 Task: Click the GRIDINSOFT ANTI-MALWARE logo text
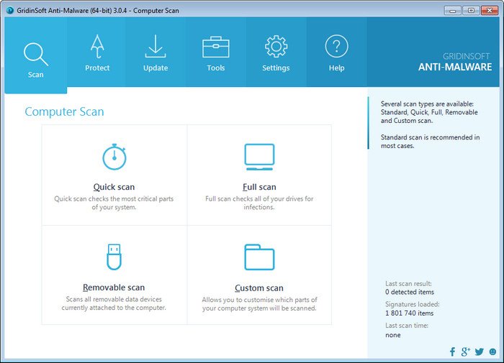pos(455,63)
